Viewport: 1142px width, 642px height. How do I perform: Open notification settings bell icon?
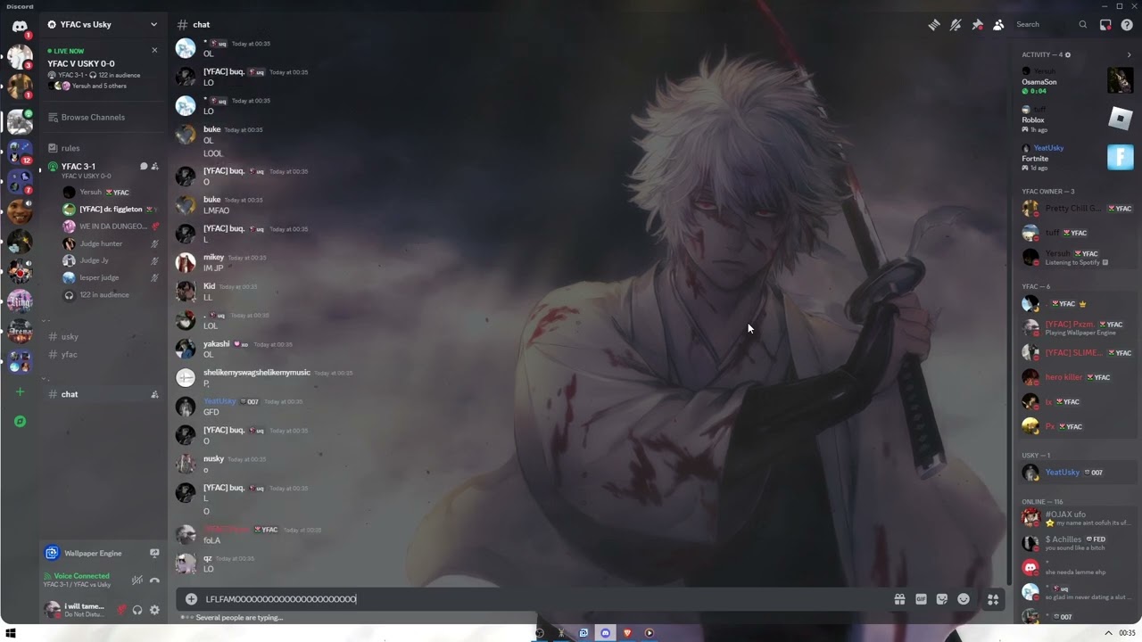click(x=956, y=25)
